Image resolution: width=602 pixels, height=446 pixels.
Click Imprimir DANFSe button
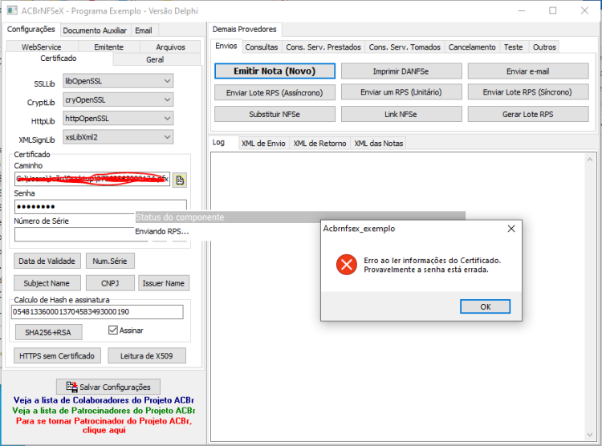pos(401,71)
